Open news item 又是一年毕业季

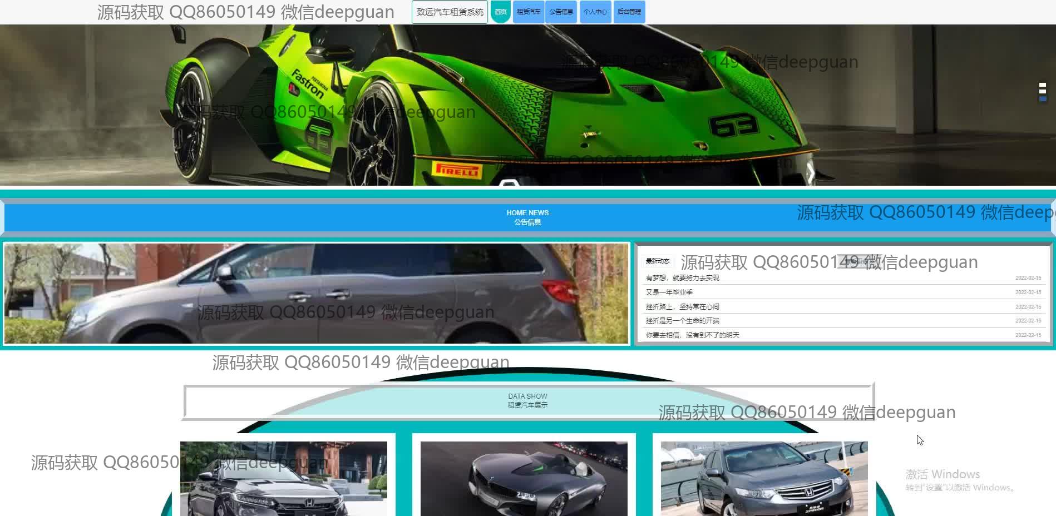(x=669, y=292)
